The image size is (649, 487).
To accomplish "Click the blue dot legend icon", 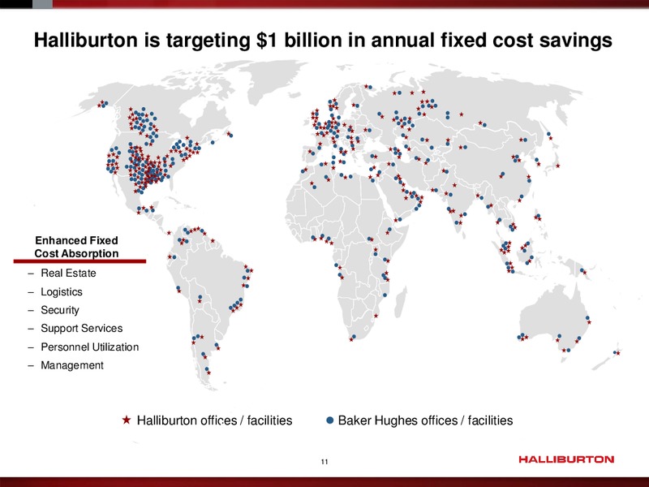I will [330, 420].
